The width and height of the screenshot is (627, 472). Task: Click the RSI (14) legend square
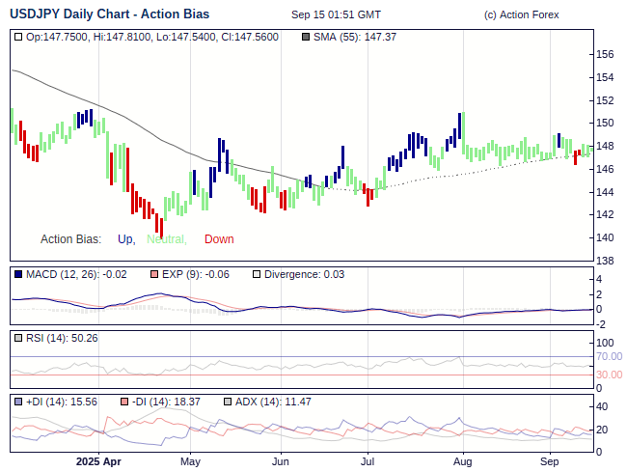click(18, 338)
